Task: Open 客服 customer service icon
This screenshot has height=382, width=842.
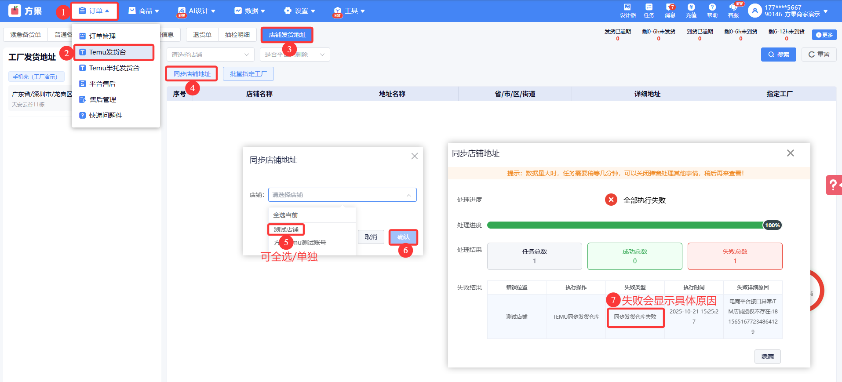Action: pos(733,7)
